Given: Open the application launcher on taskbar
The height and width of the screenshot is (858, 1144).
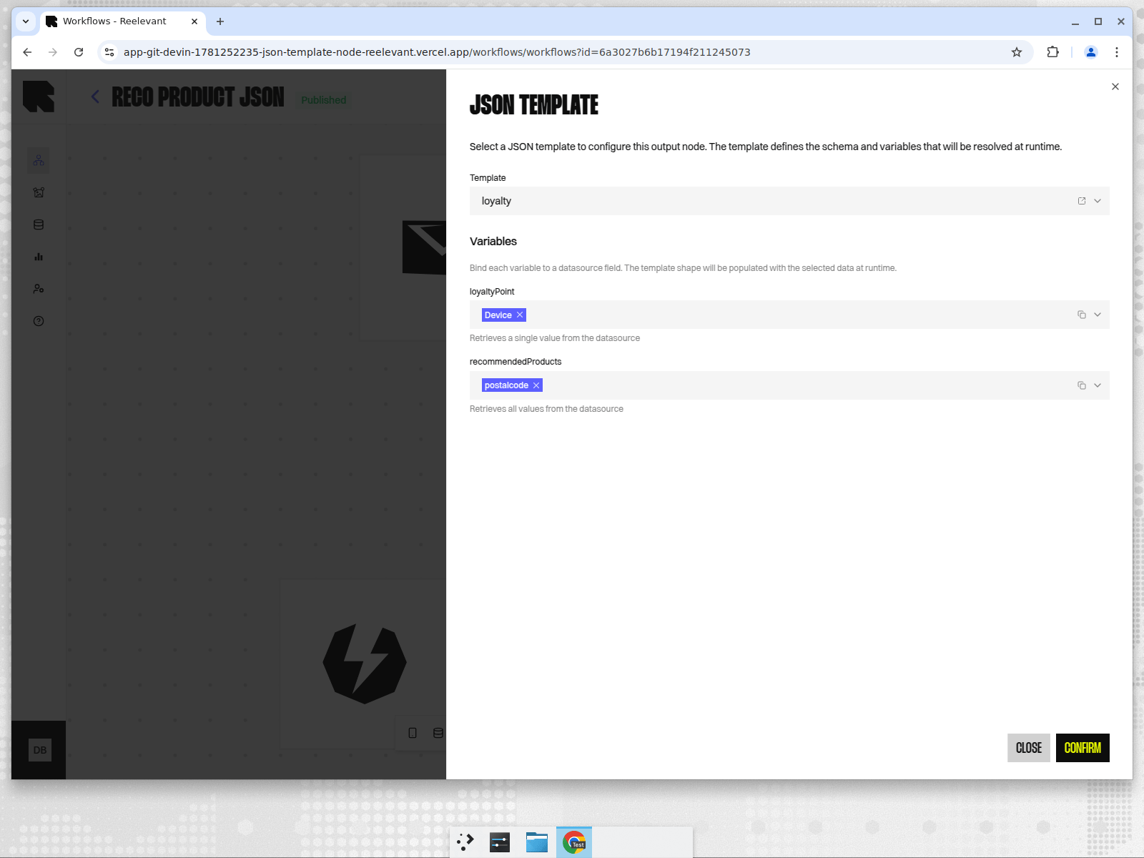Looking at the screenshot, I should click(x=465, y=842).
